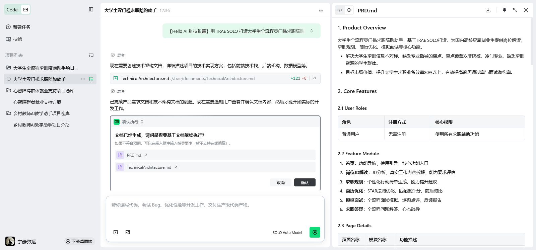Switch to preview eye view mode
Viewport: 536px width, 250px height.
(x=349, y=10)
